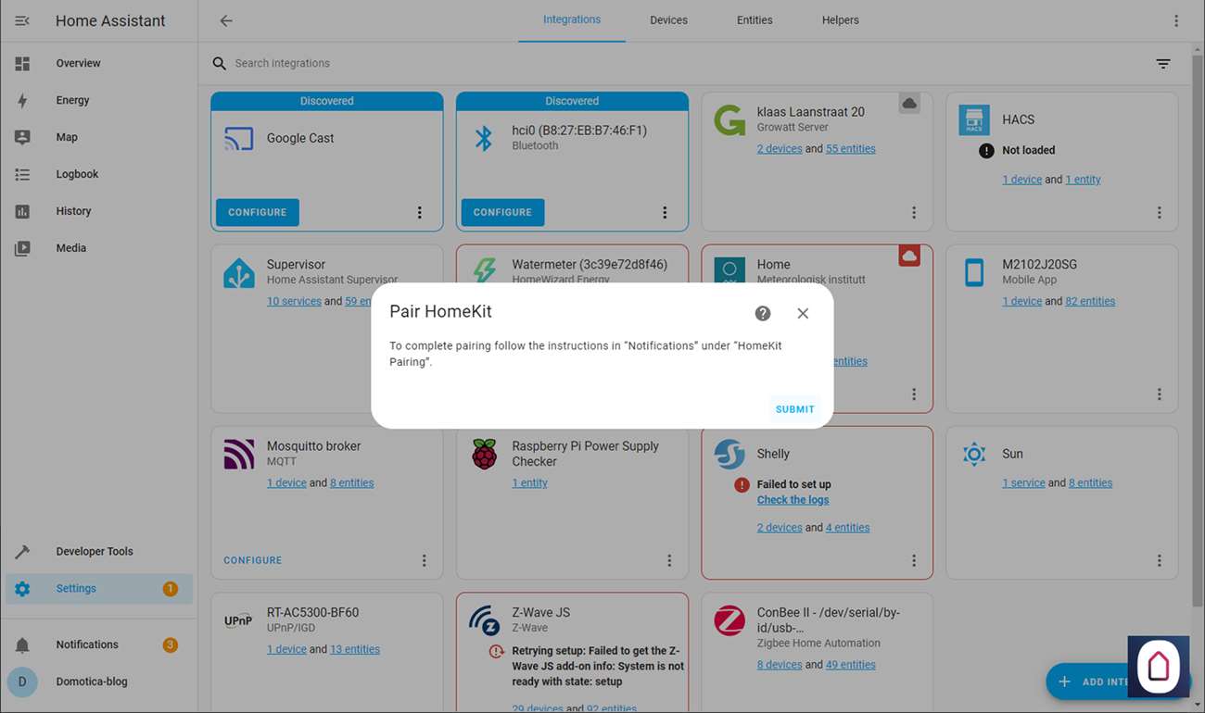Open Raspberry Pi card options menu
The height and width of the screenshot is (713, 1205).
[x=669, y=560]
